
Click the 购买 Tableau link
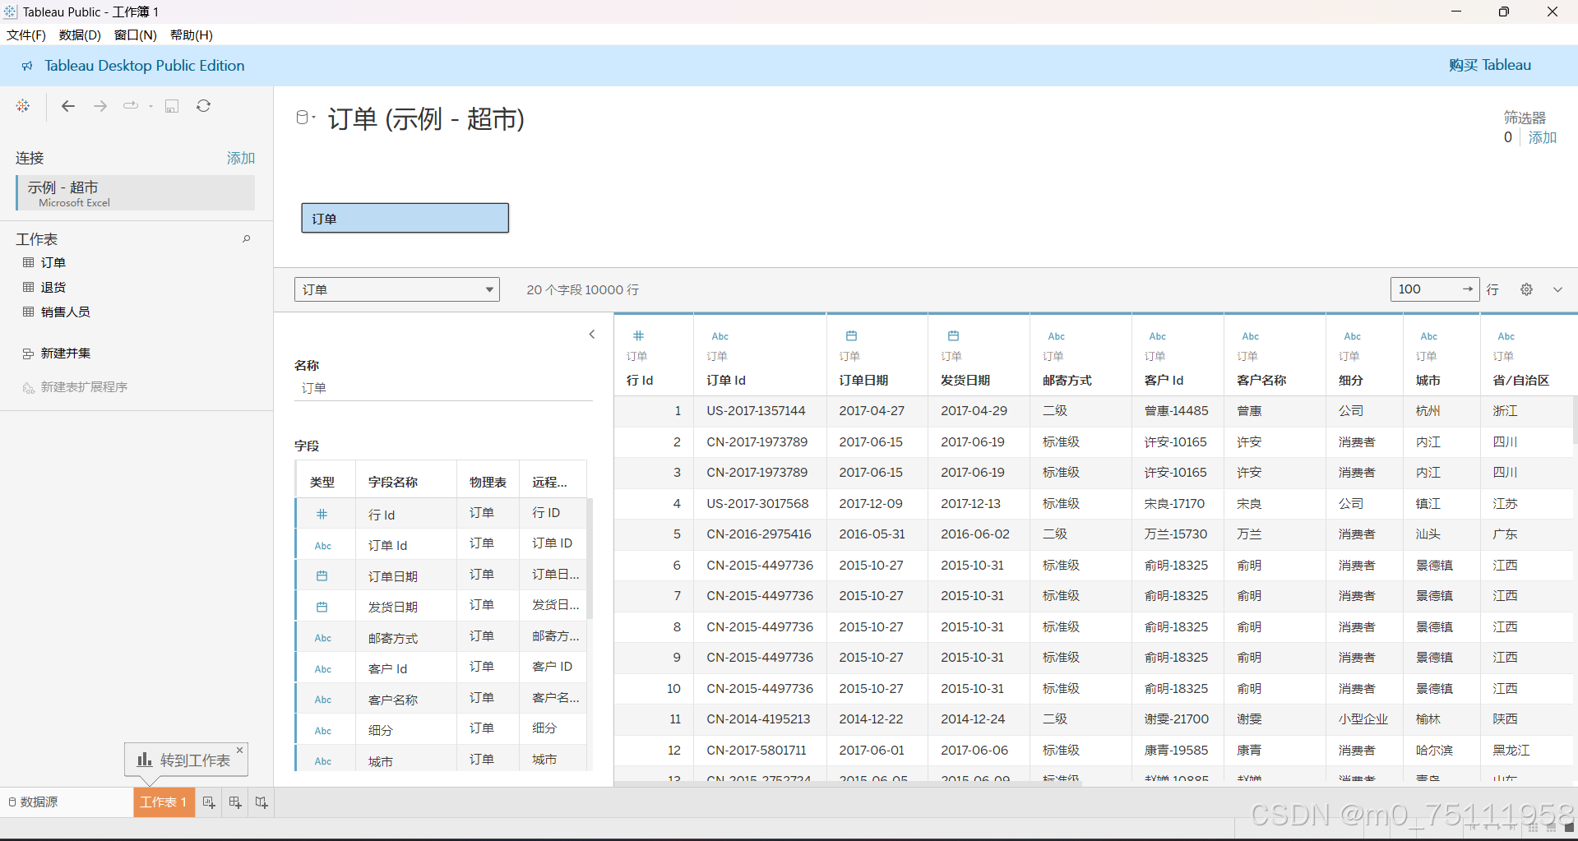click(x=1490, y=65)
